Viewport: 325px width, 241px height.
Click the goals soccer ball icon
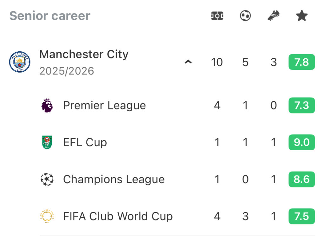[245, 16]
